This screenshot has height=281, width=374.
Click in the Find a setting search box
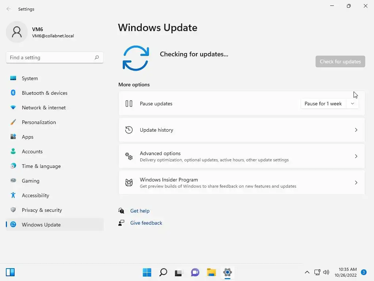click(x=55, y=57)
